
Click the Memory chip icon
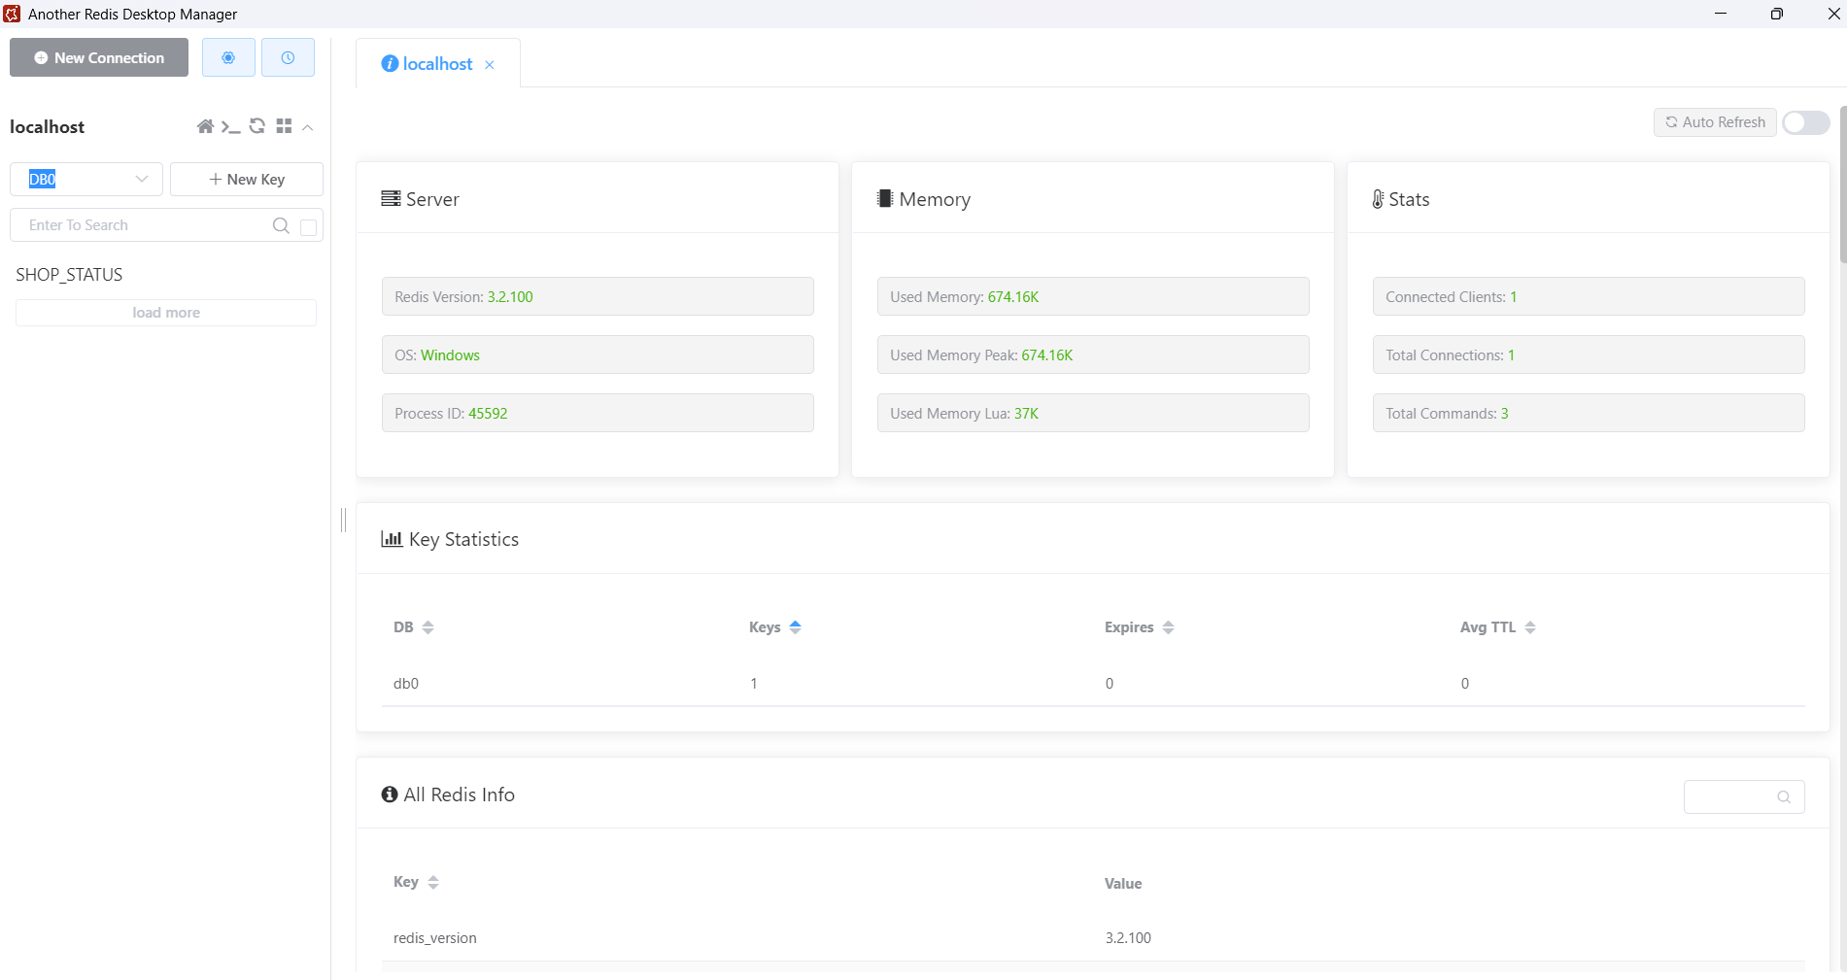click(x=885, y=198)
